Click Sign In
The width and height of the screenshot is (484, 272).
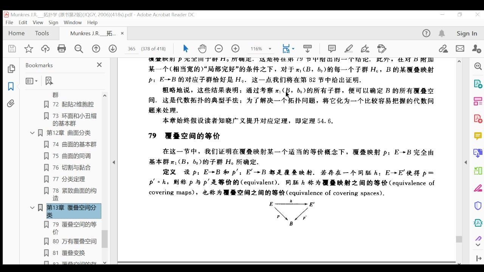click(467, 33)
